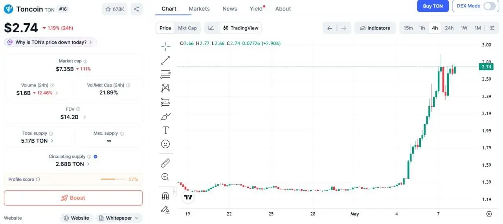Activate the zoom in tool
This screenshot has height=224, width=503.
(x=165, y=177)
